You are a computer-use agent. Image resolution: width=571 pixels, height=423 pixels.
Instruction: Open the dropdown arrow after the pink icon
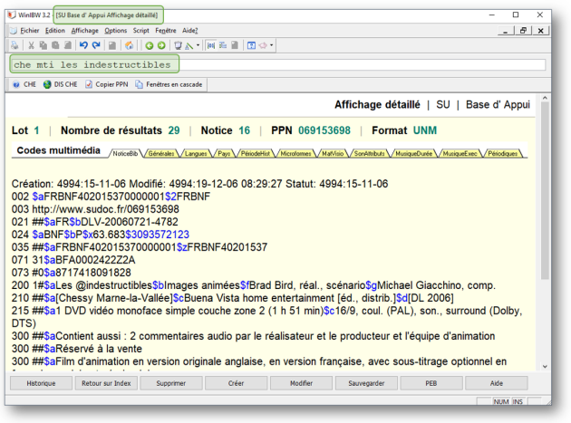click(x=271, y=45)
